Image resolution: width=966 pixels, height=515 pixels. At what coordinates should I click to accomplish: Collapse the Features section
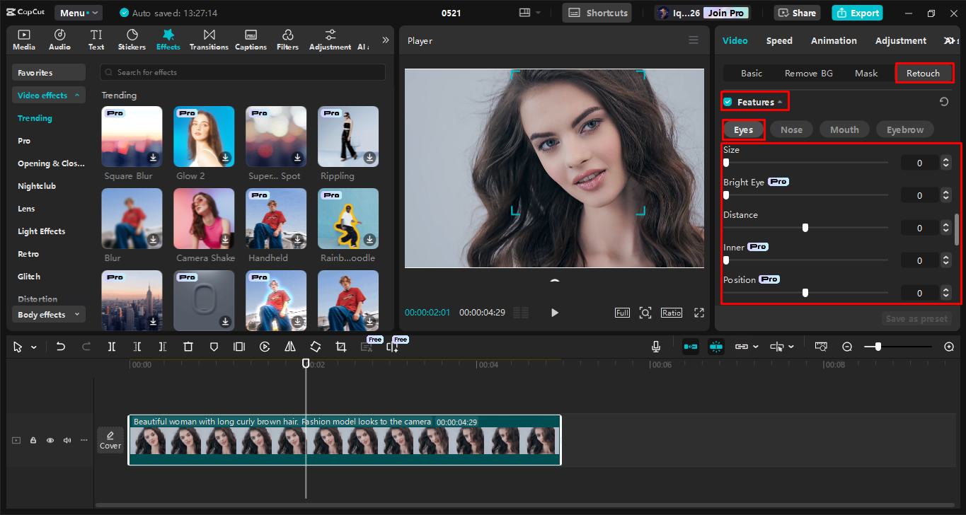tap(778, 101)
